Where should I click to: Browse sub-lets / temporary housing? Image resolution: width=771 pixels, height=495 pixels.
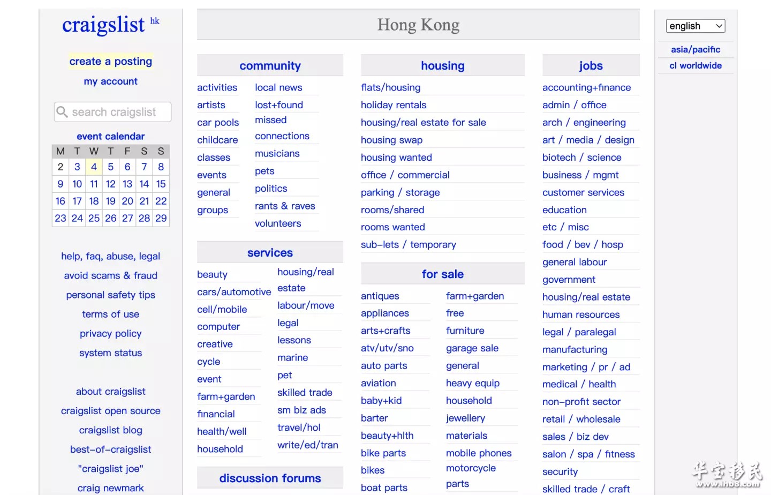(409, 244)
